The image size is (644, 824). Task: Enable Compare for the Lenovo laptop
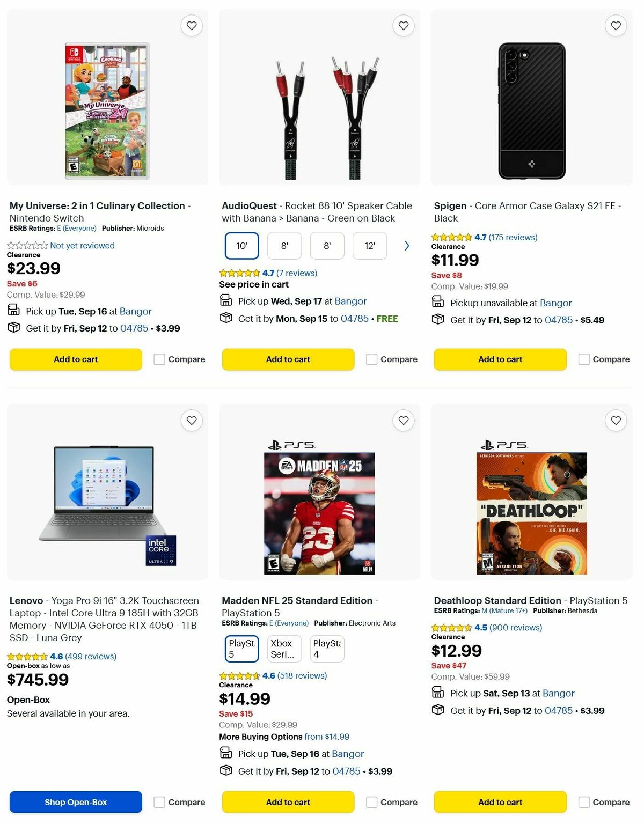[159, 802]
